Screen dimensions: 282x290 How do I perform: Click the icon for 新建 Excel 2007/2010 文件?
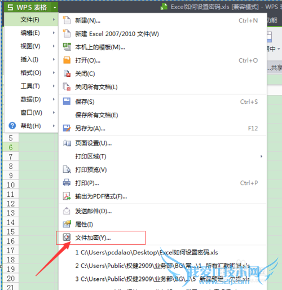pos(67,34)
